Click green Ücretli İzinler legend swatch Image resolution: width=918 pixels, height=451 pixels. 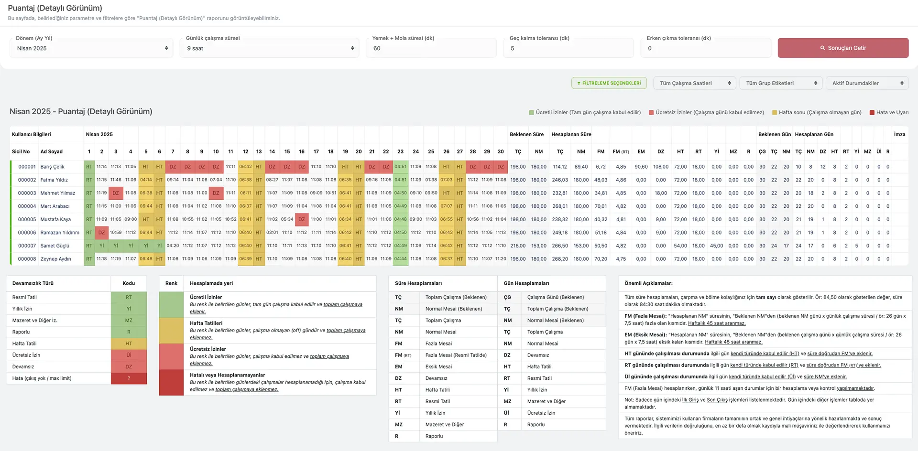click(531, 113)
